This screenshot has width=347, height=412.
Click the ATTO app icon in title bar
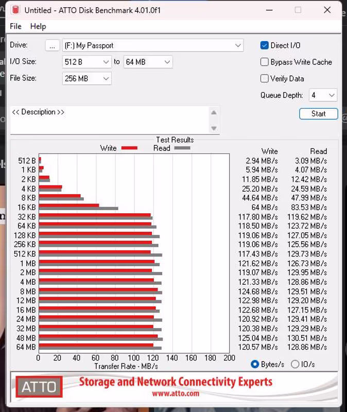point(15,10)
